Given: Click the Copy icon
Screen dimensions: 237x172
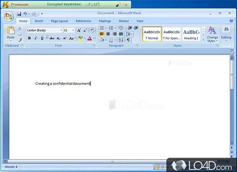Looking at the screenshot, I should point(19,34).
